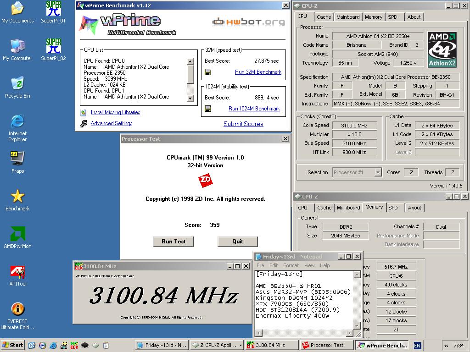Select the EVEREST Ultimate Edition icon
The height and width of the screenshot is (352, 470).
pyautogui.click(x=17, y=316)
